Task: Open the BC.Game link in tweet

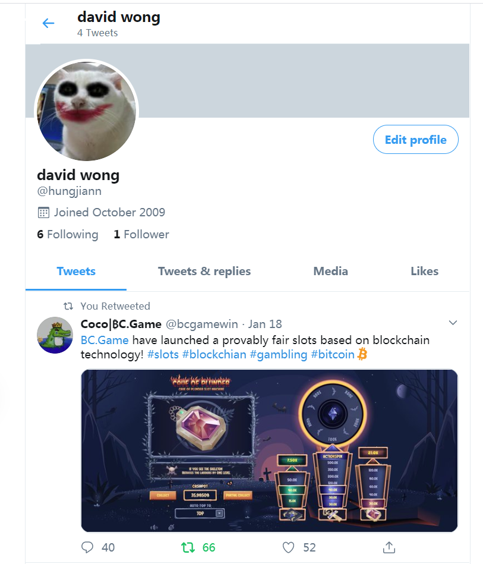Action: click(x=105, y=341)
